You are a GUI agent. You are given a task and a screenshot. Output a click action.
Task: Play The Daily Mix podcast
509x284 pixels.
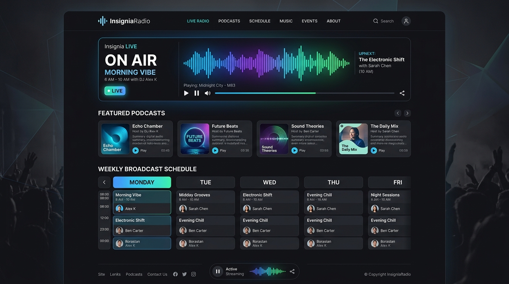(374, 151)
